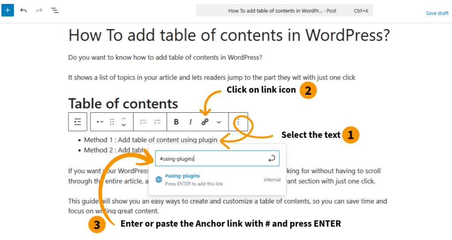Screen dimensions: 452x240
Task: Click the Ctrl+K shortcut label
Action: coord(361,11)
